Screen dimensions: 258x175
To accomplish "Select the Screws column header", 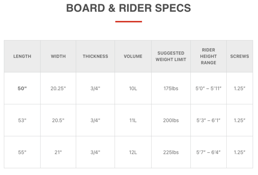I will (x=239, y=56).
